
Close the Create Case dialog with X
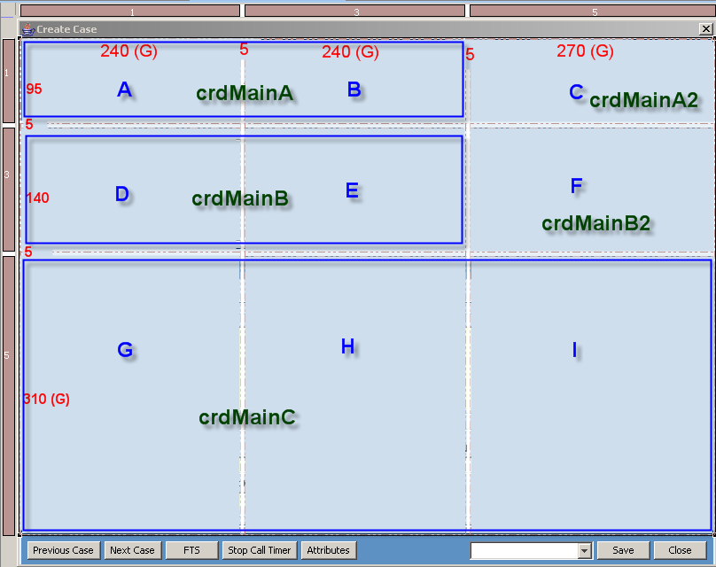pyautogui.click(x=705, y=29)
